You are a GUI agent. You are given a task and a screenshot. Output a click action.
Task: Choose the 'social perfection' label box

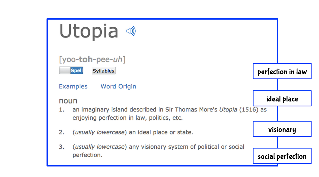282,156
